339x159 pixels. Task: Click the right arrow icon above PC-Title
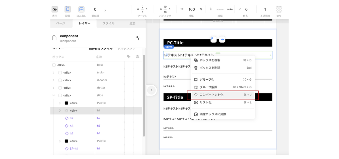point(222,40)
